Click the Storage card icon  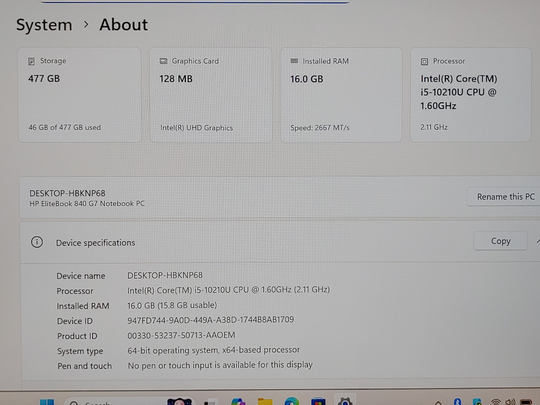[31, 61]
